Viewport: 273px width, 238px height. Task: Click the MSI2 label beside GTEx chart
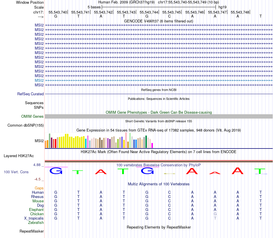pos(39,141)
